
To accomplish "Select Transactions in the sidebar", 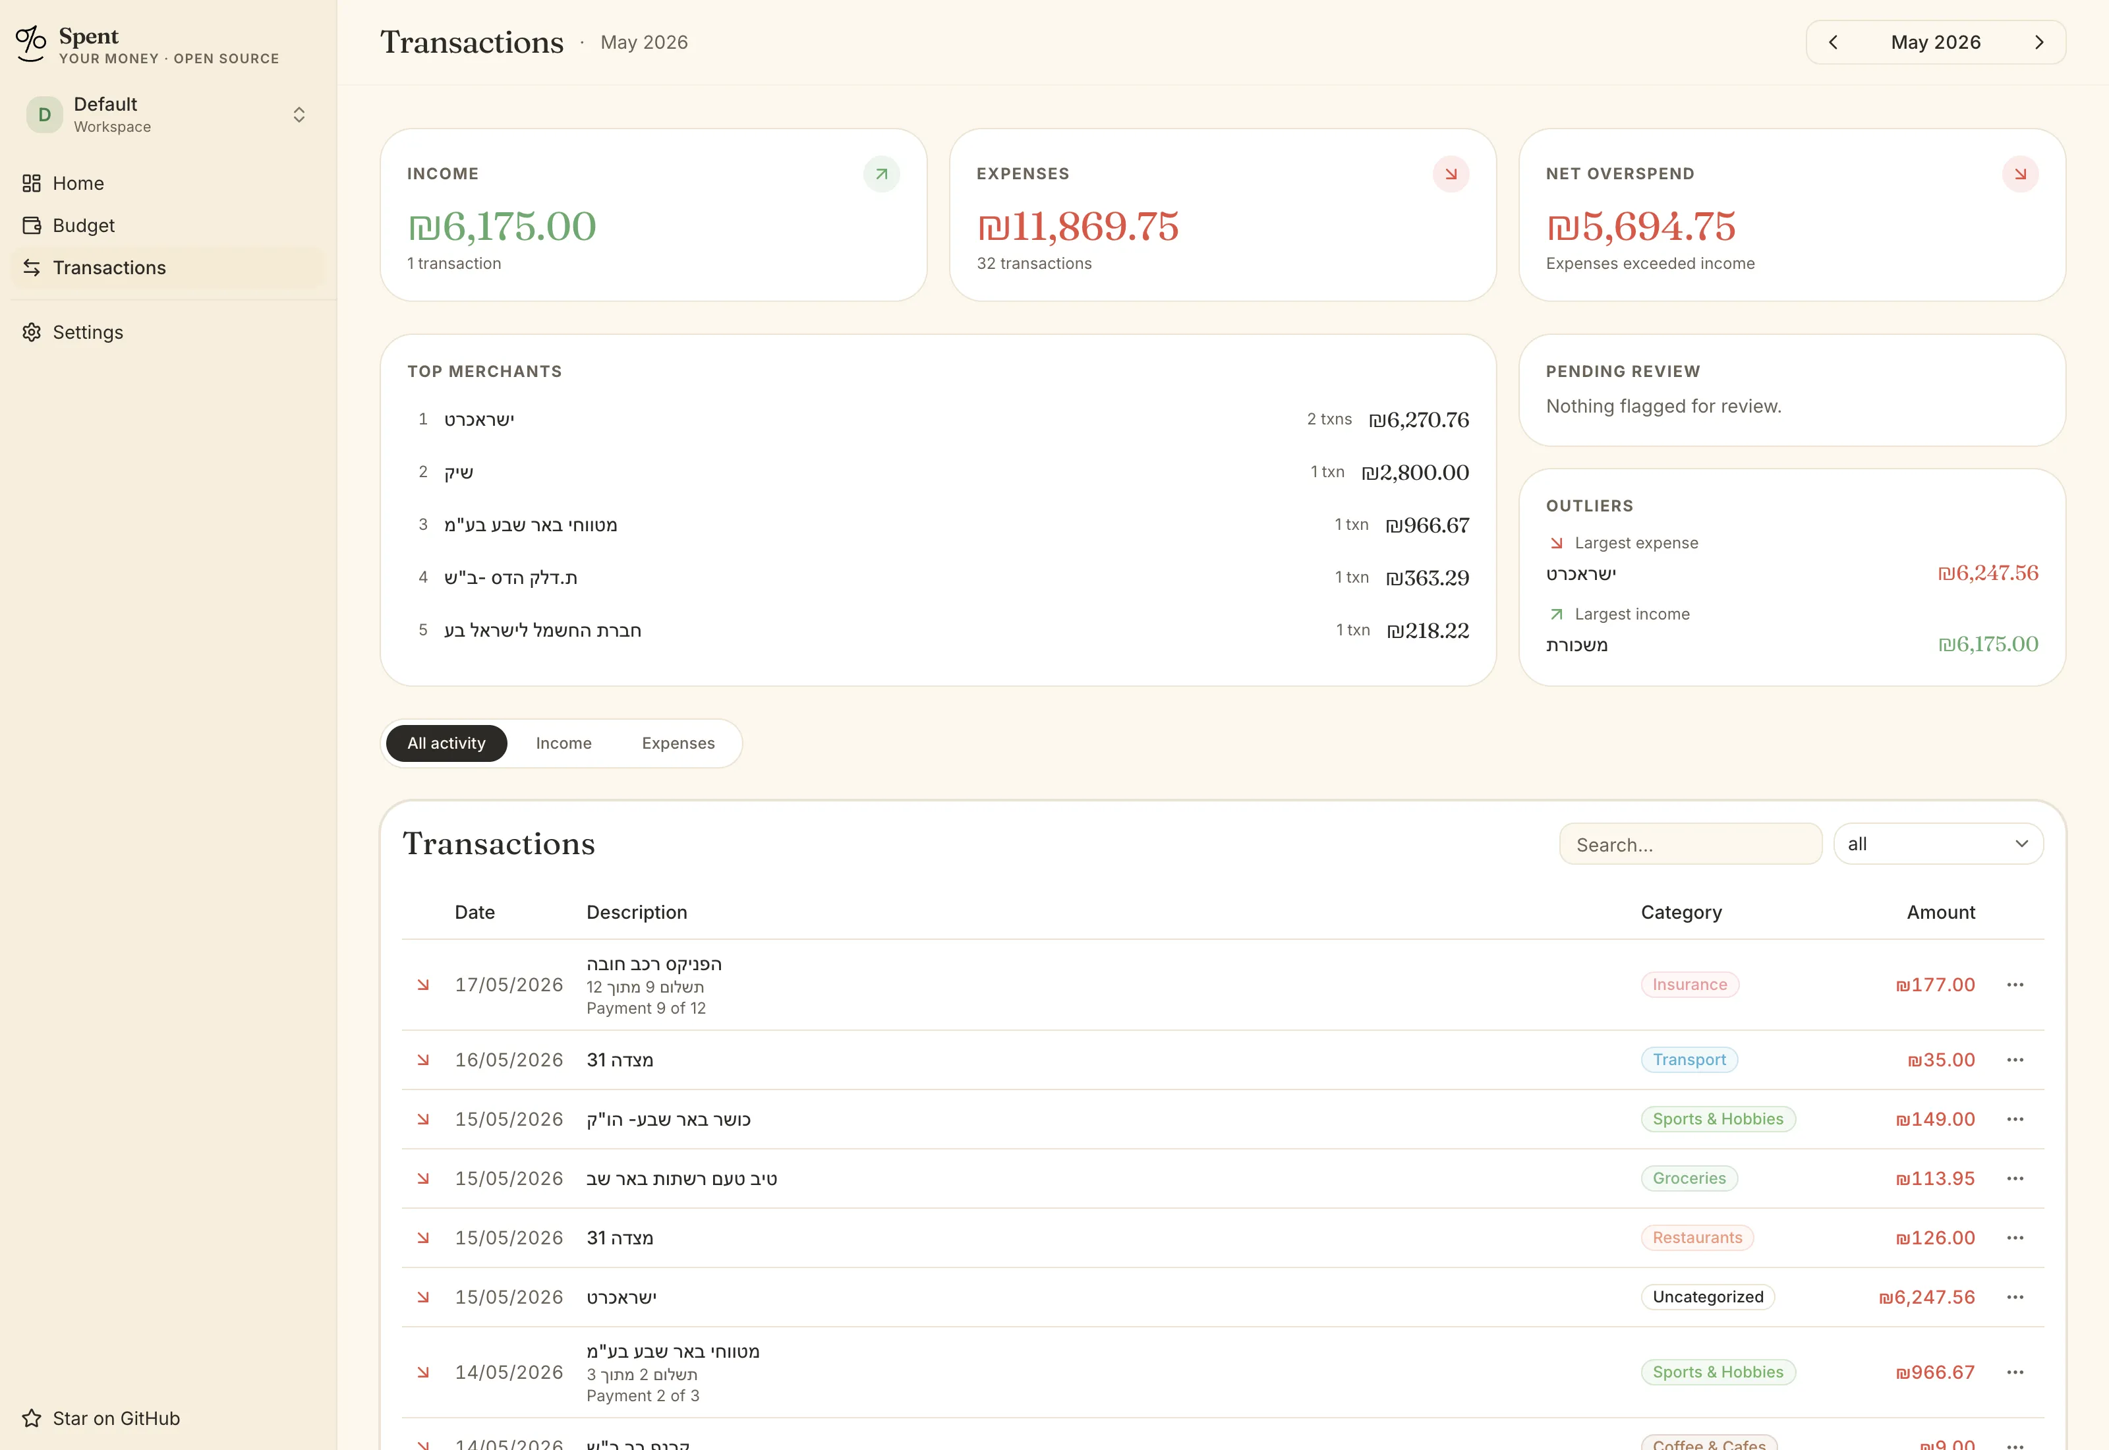I will tap(168, 268).
